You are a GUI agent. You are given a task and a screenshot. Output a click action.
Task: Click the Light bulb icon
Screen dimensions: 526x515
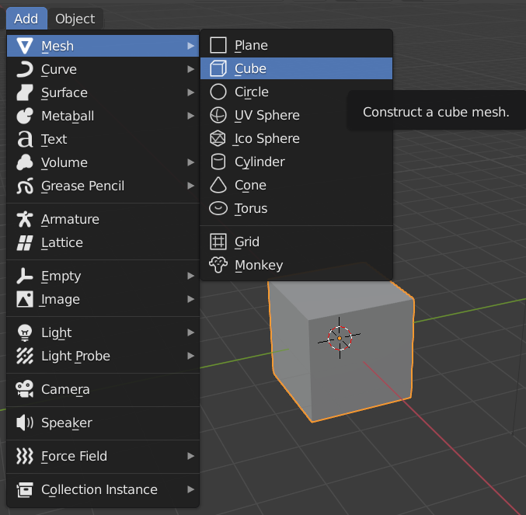click(x=25, y=332)
